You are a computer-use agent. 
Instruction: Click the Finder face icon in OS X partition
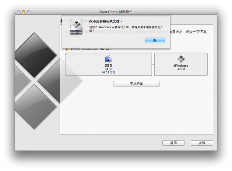108,59
